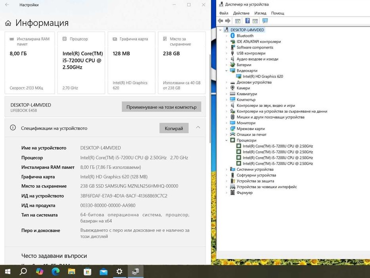
Task: Select the Клавиатури keyboard icon
Action: [232, 94]
